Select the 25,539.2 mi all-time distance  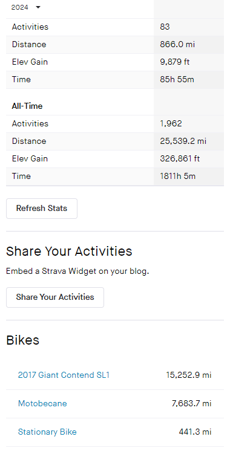coord(183,141)
